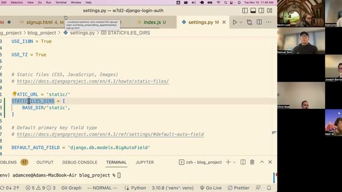Screen dimensions: 342x192
Task: Click the lightbulb code action icon
Action: (x=14, y=94)
